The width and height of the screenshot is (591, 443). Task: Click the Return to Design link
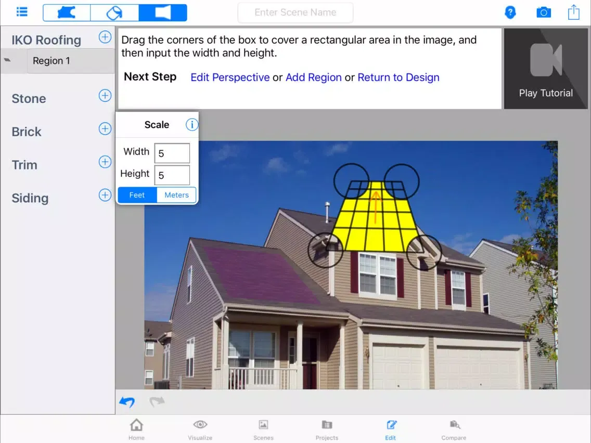coord(398,77)
